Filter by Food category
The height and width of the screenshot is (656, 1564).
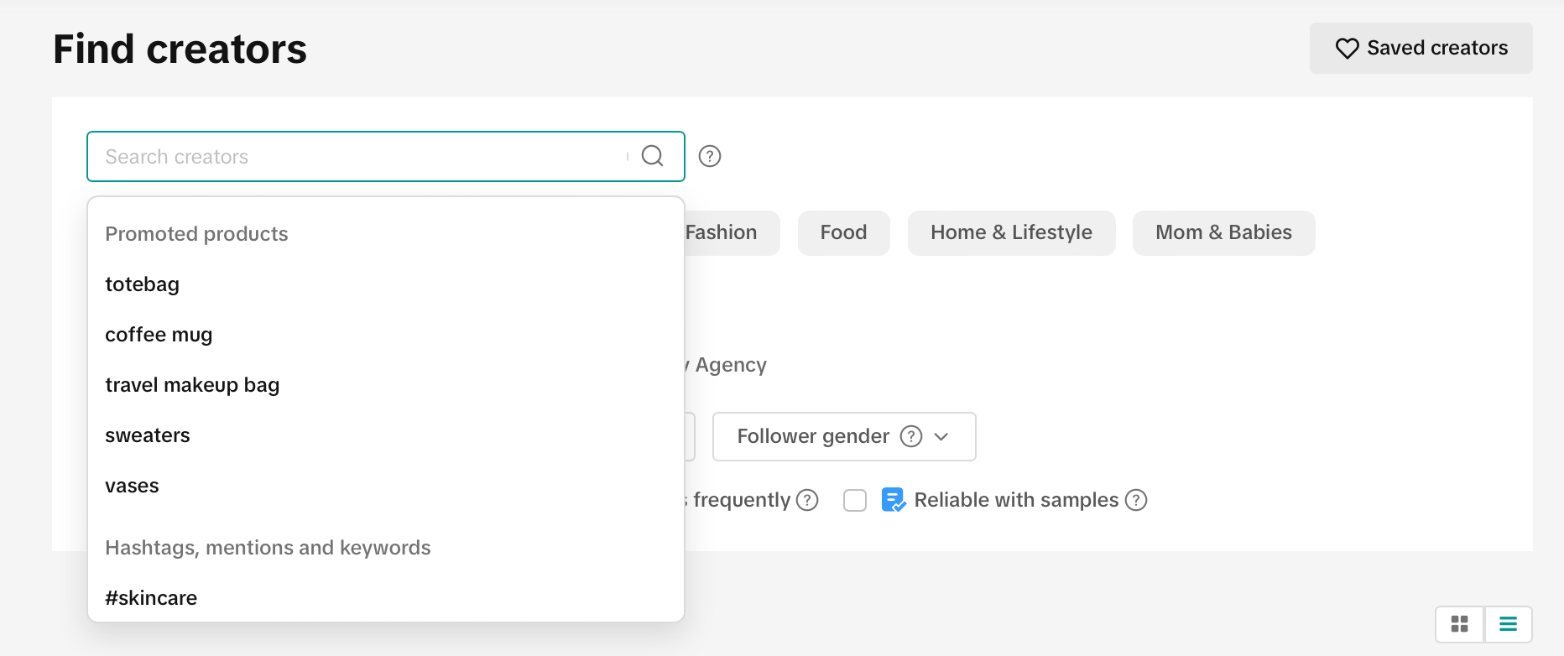click(843, 232)
